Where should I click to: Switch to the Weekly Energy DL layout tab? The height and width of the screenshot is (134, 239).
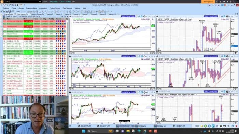tap(38, 14)
